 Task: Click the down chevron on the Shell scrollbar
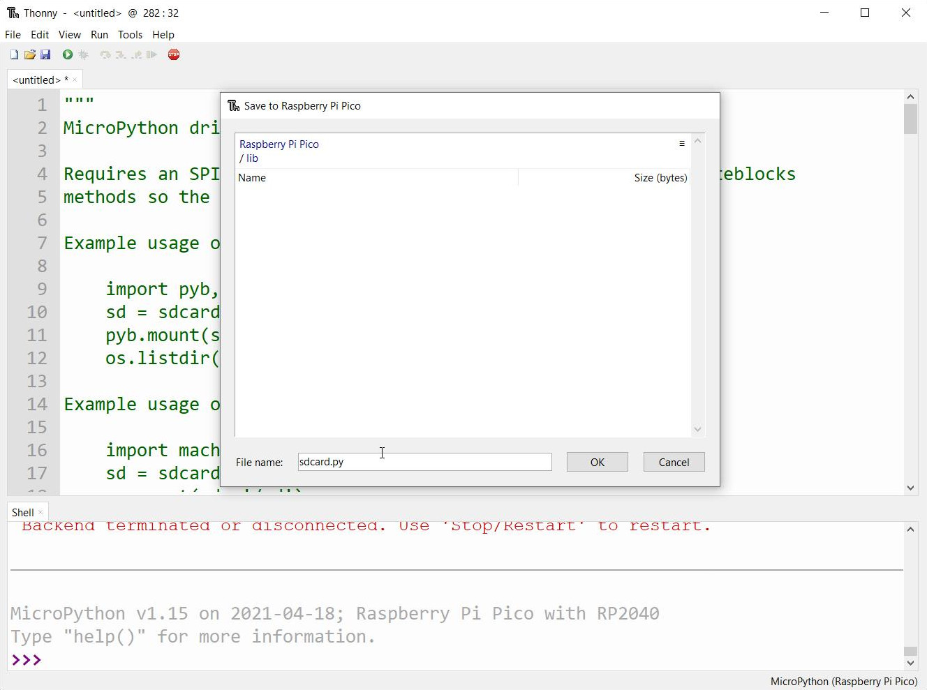910,663
